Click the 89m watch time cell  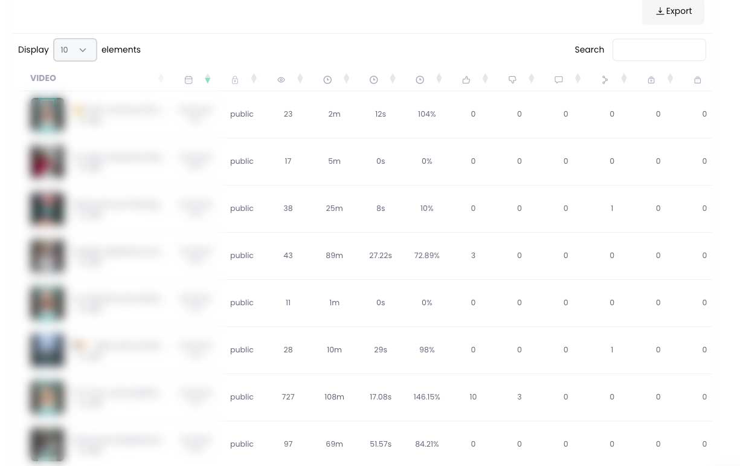click(x=334, y=256)
